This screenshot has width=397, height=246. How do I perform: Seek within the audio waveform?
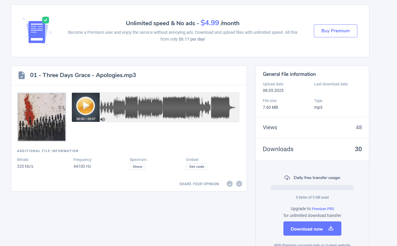click(x=169, y=107)
